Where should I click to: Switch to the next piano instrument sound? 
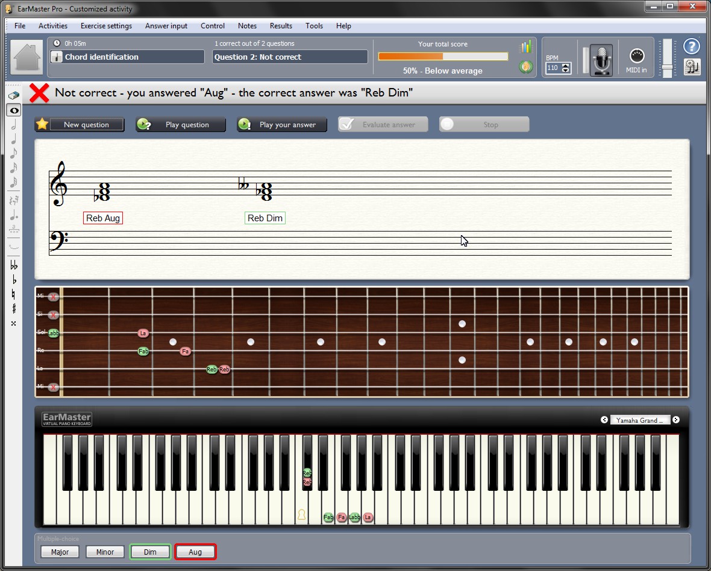676,420
